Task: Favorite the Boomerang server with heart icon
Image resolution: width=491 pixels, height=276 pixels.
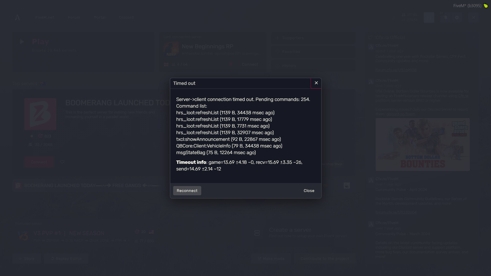Action: coord(62,162)
